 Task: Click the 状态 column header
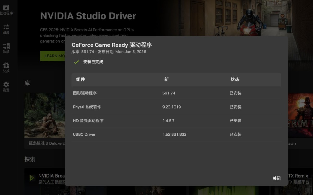pos(235,79)
